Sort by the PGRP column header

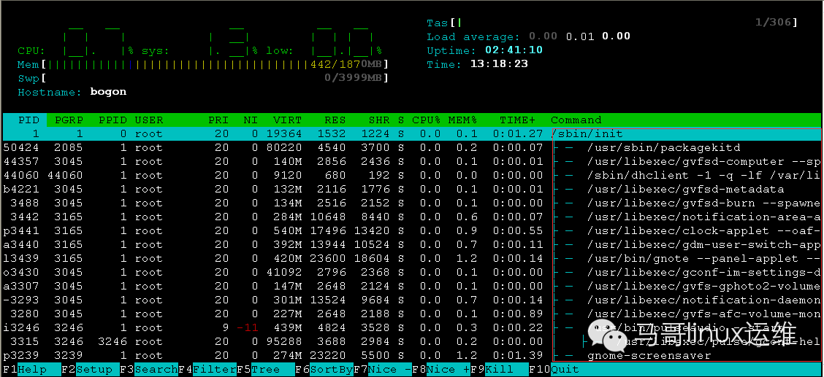point(69,120)
